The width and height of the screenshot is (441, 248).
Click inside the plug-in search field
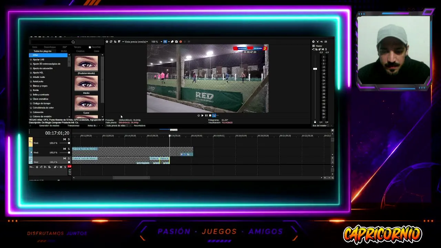pyautogui.click(x=51, y=42)
